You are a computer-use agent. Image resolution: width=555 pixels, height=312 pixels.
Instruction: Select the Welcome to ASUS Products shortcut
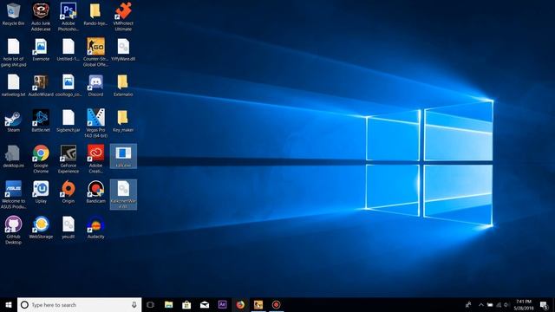tap(14, 194)
